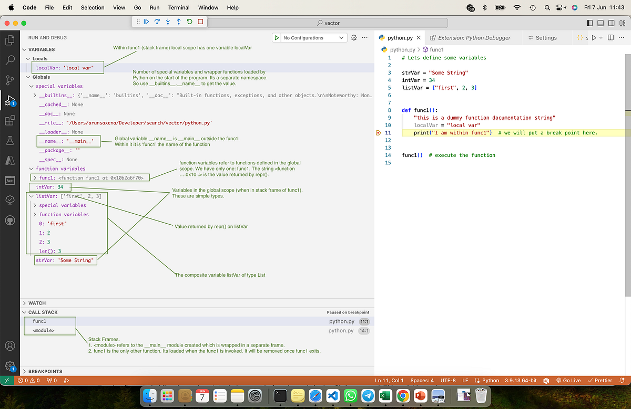
Task: Open the Testing flask icon in sidebar
Action: pos(9,141)
